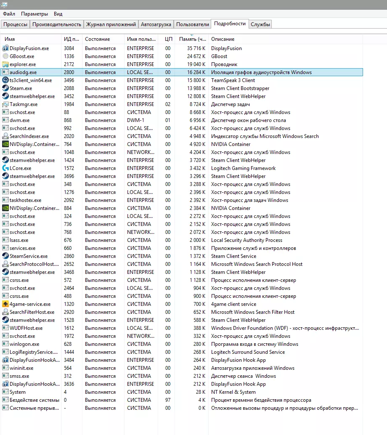Screen dimensions: 387x435
Task: Open the Журнал приложений tab
Action: pyautogui.click(x=111, y=24)
